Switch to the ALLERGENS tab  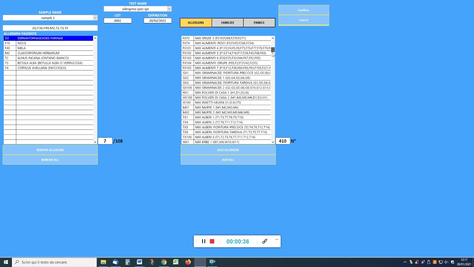coord(196,23)
